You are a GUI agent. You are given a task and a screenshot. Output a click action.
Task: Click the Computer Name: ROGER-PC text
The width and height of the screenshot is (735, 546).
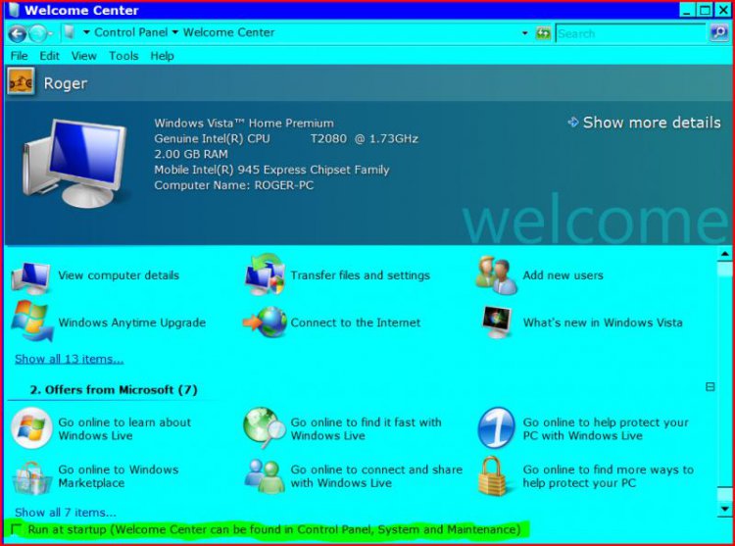click(x=234, y=185)
